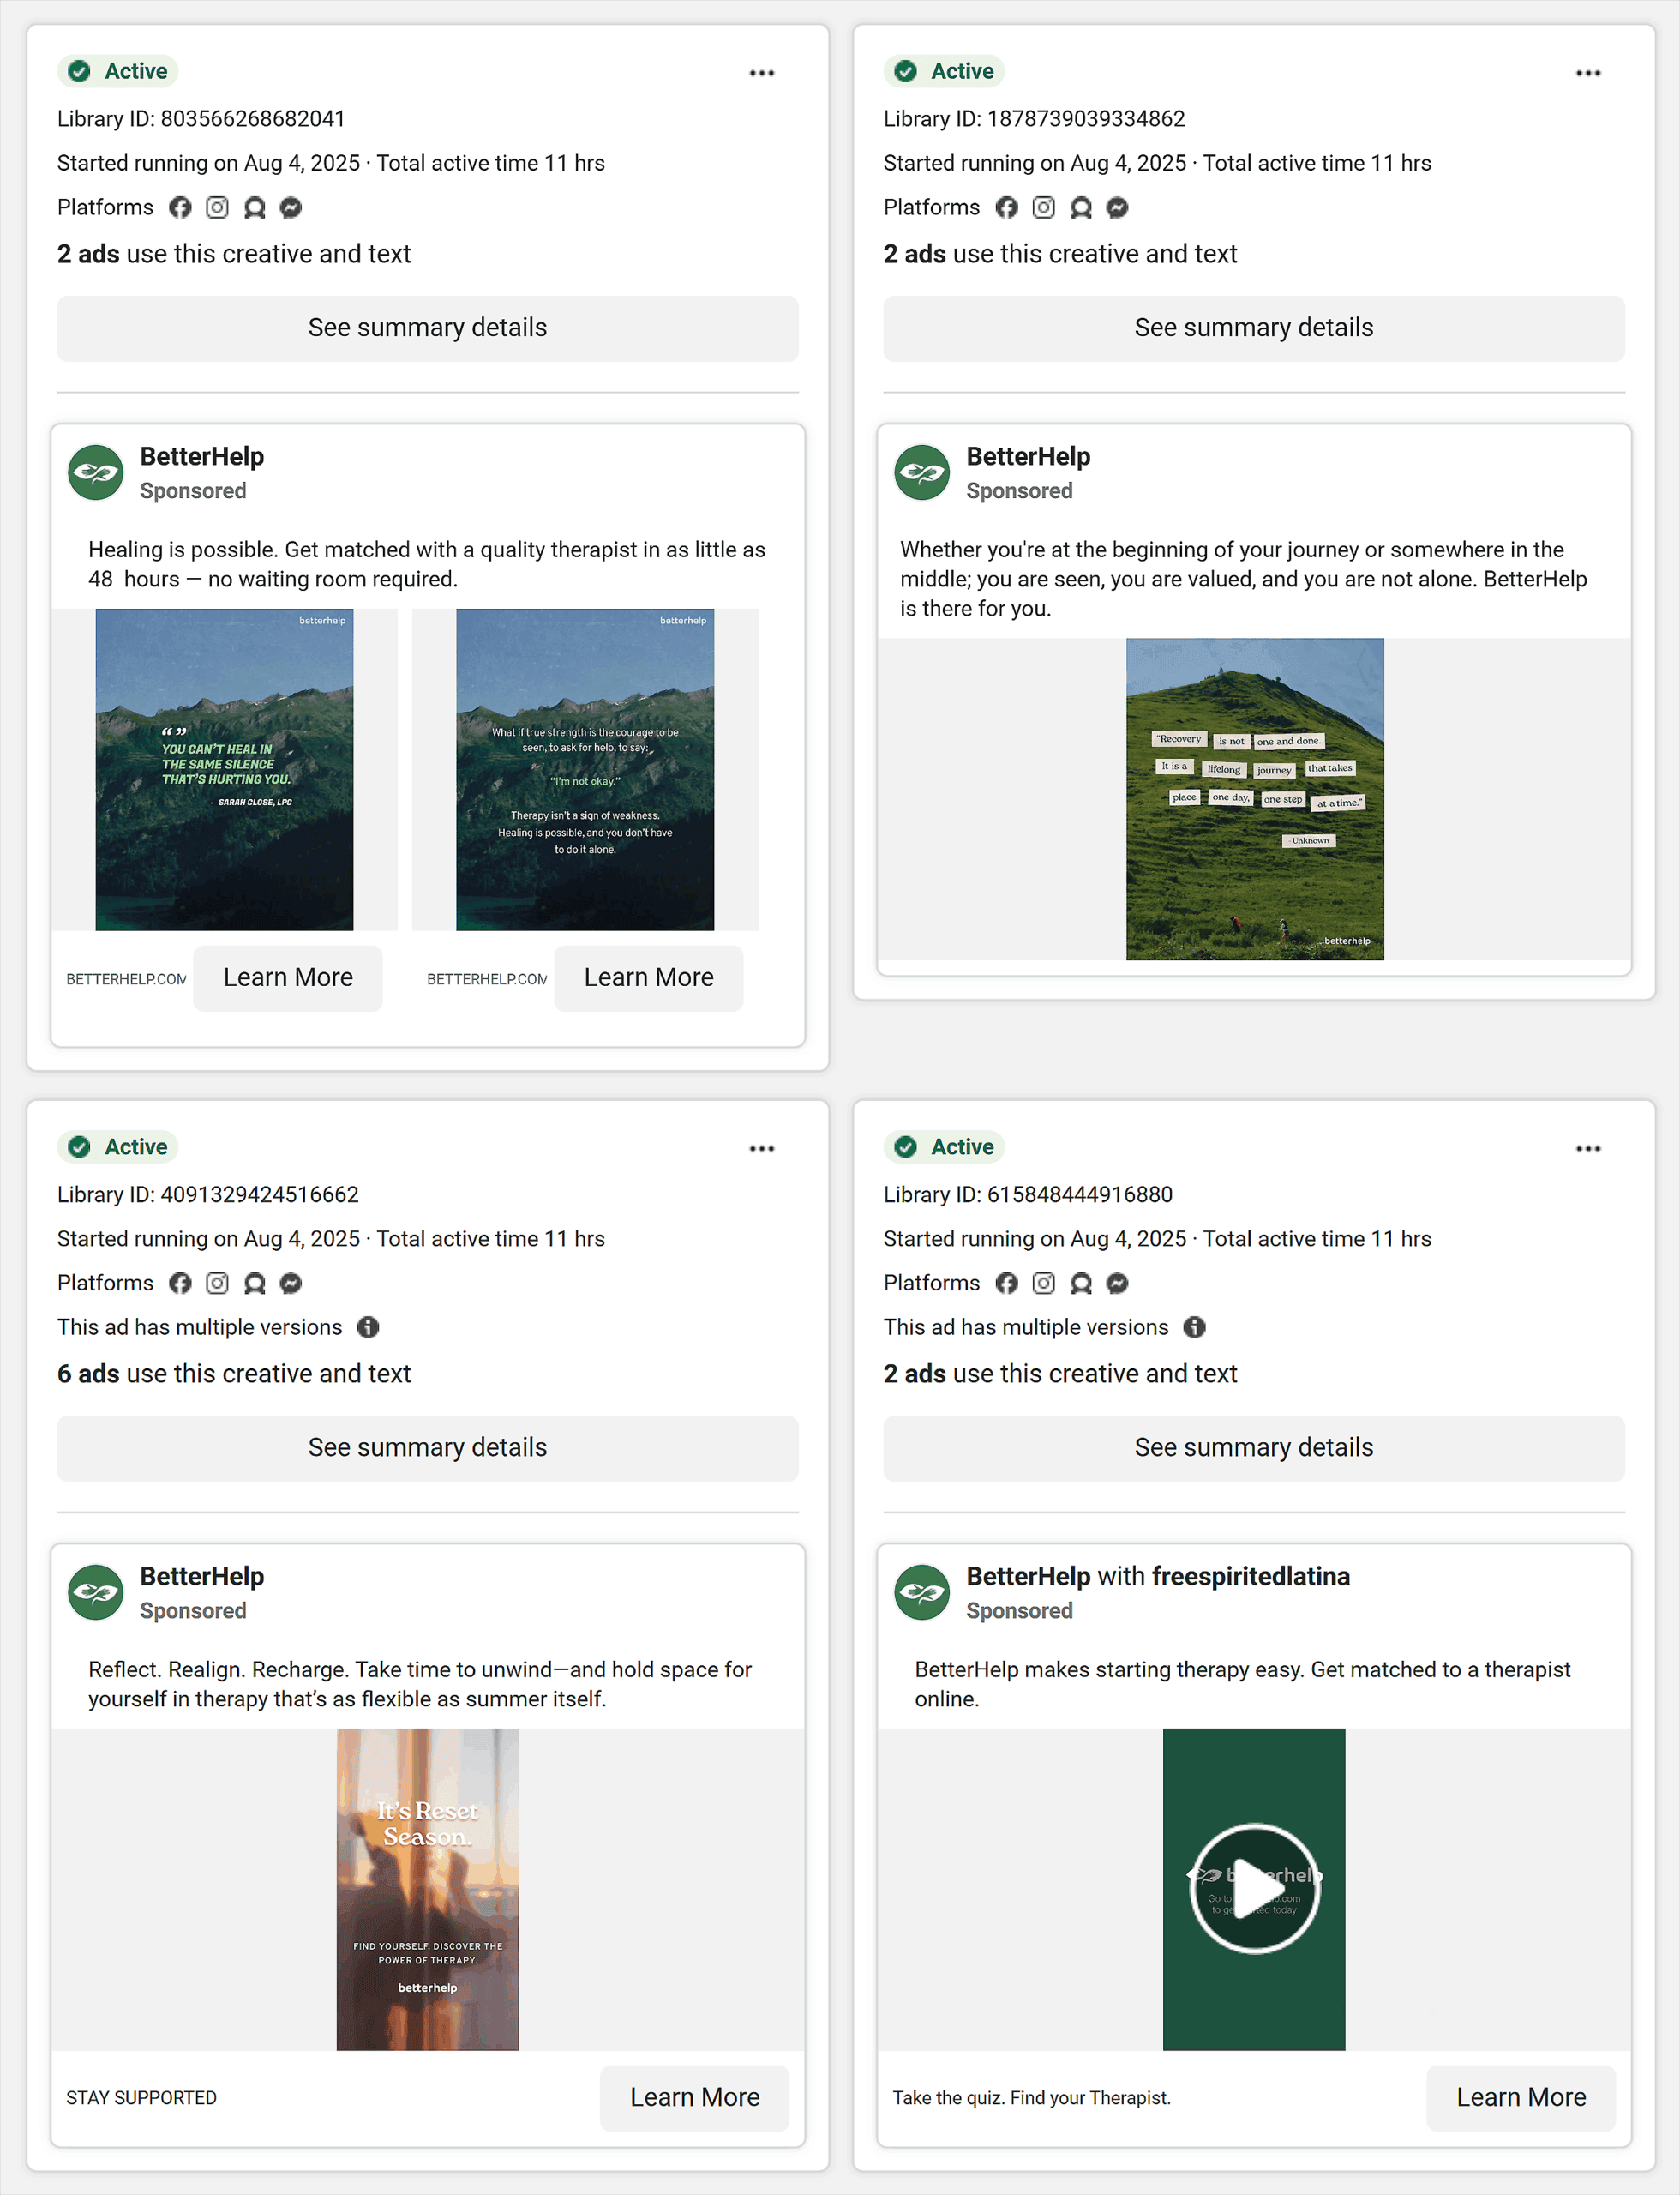Click Instagram platform icon on ad 4091329424516662
The image size is (1680, 2195).
[x=217, y=1283]
